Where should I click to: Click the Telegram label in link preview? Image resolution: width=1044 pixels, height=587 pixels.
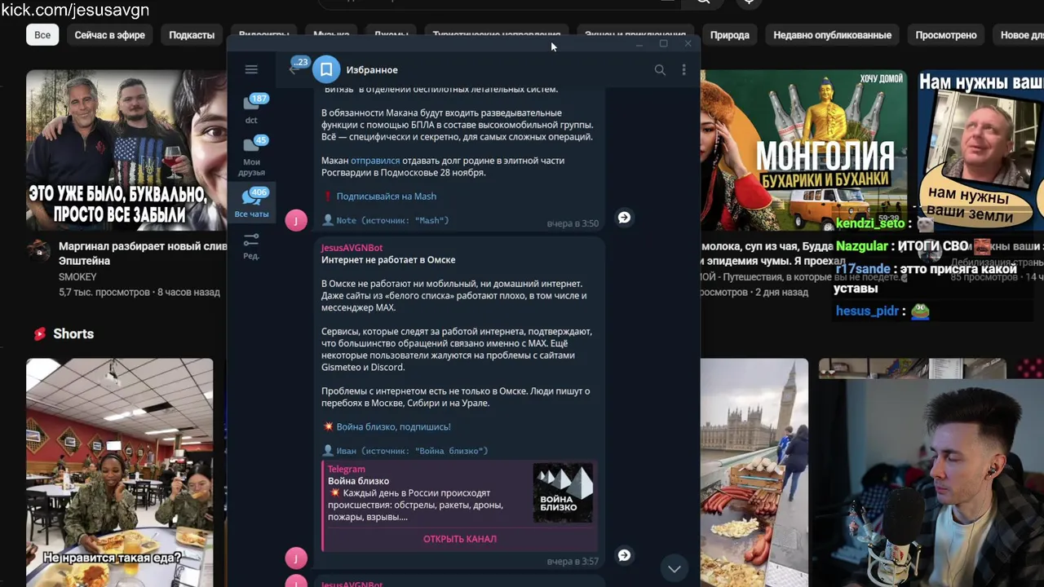[x=347, y=470]
